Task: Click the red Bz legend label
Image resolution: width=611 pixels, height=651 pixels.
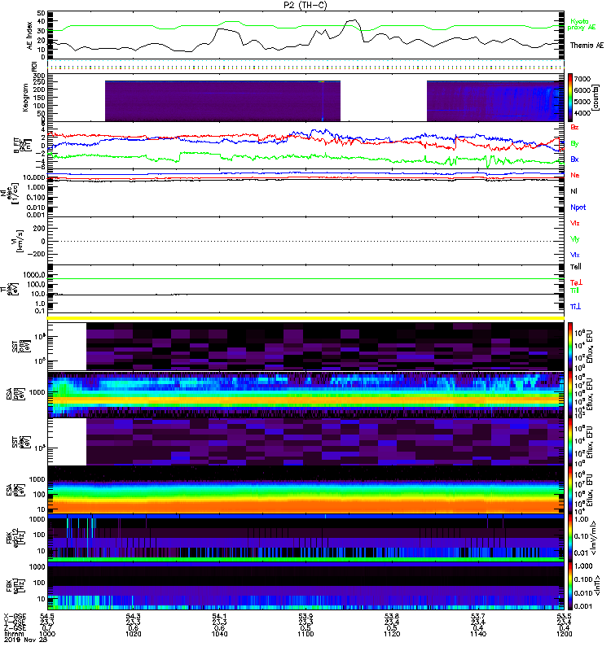Action: pos(574,128)
